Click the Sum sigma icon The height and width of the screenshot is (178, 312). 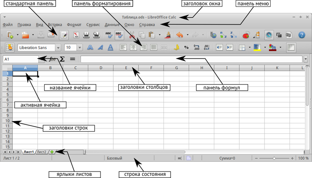[62, 59]
